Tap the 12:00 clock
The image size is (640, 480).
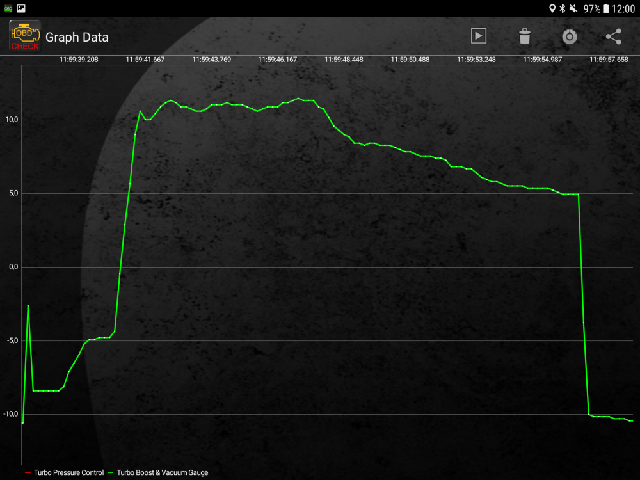(623, 9)
